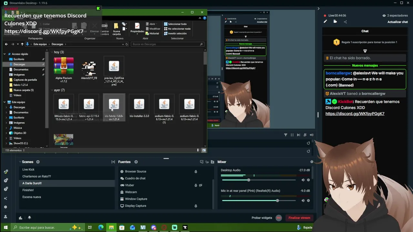Go back with Explorer back arrow
Viewport: 413px width, 232px height.
(x=6, y=44)
